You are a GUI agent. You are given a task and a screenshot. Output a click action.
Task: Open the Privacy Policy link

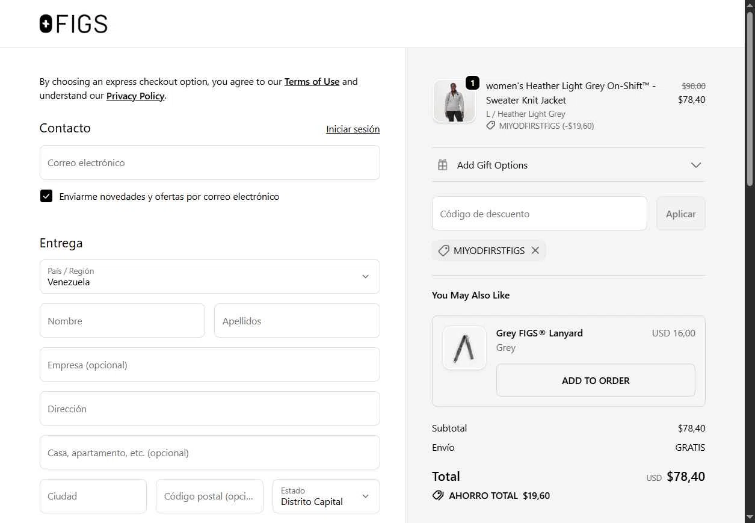tap(135, 96)
